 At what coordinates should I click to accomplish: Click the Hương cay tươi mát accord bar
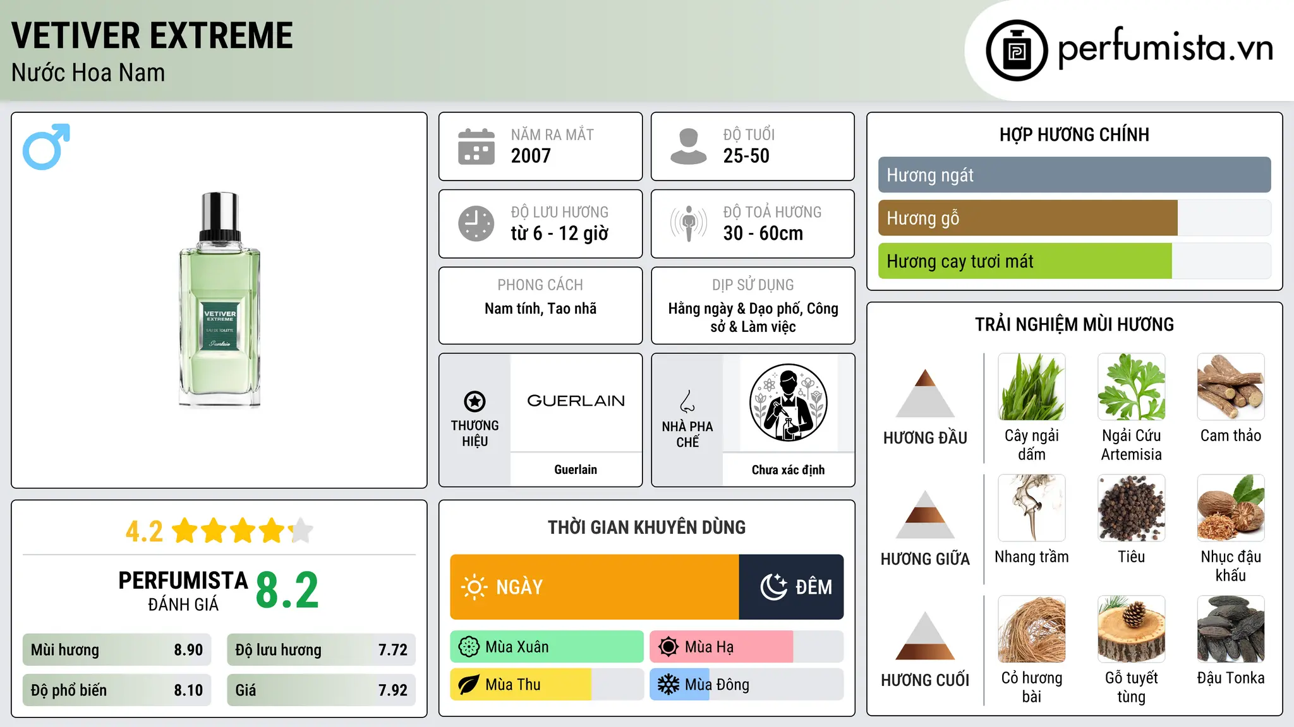click(x=1075, y=261)
